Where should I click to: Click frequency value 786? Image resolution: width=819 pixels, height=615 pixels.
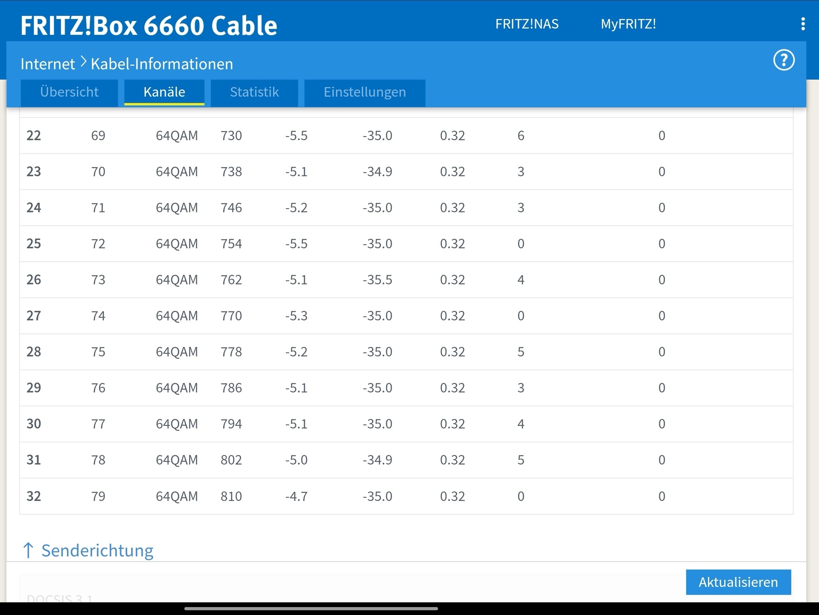coord(231,388)
